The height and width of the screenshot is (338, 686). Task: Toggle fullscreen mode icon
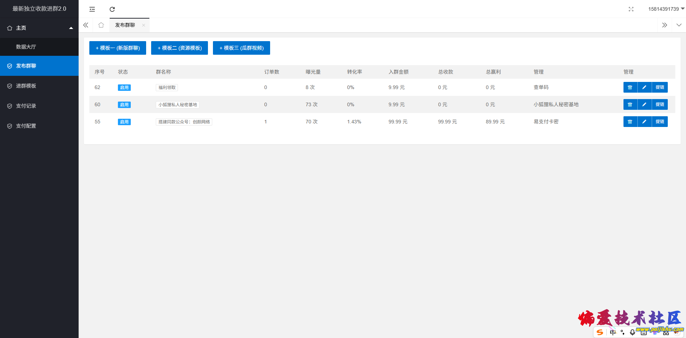631,9
